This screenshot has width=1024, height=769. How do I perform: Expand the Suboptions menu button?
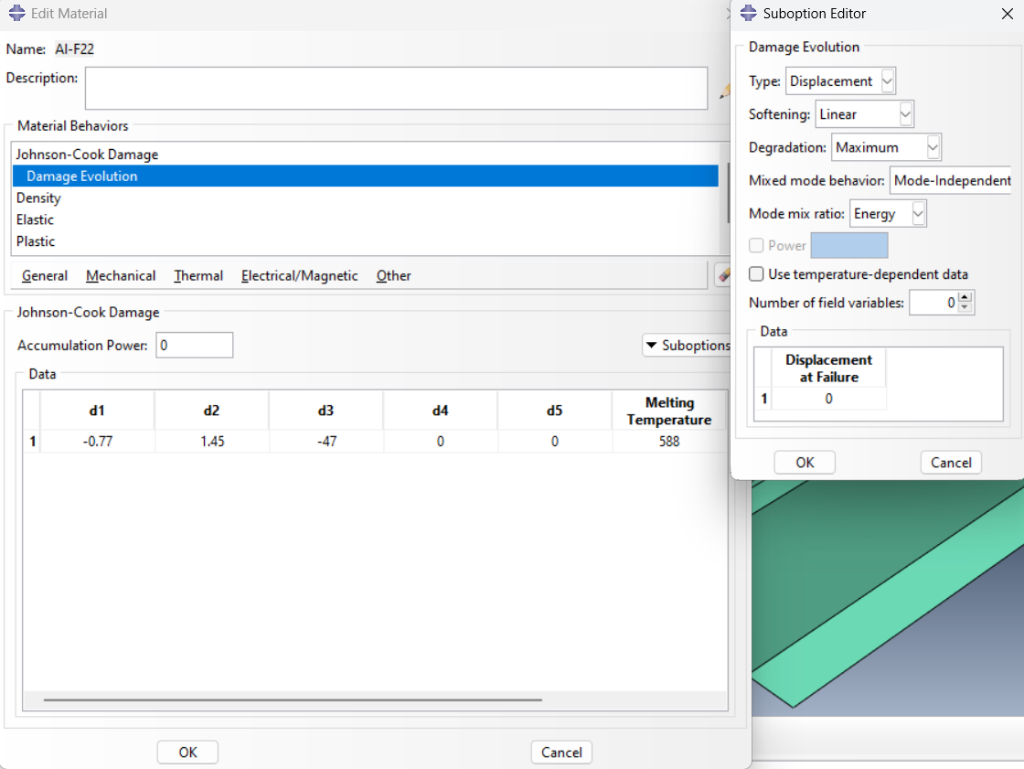(x=687, y=345)
